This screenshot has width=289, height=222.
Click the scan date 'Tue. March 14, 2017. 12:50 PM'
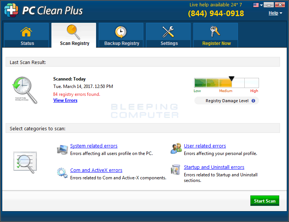[83, 86]
